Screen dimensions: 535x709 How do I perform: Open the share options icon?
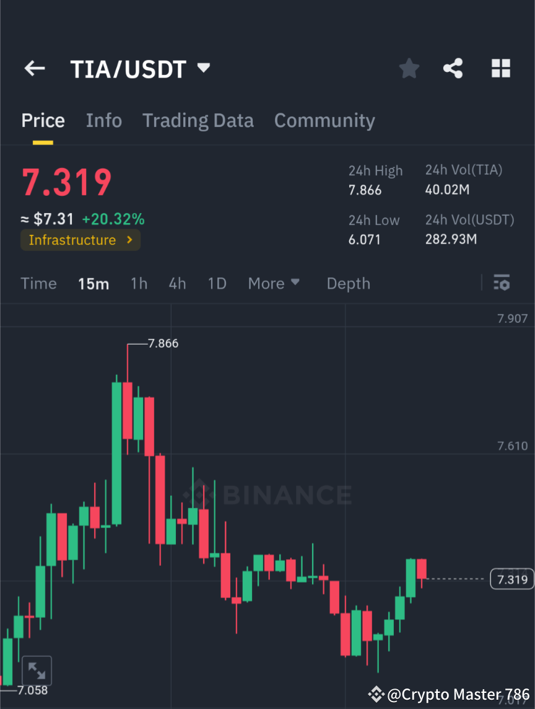click(453, 69)
